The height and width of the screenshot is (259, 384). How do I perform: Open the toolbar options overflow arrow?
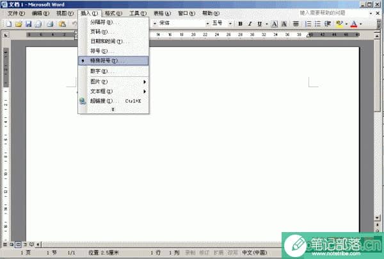pyautogui.click(x=379, y=24)
